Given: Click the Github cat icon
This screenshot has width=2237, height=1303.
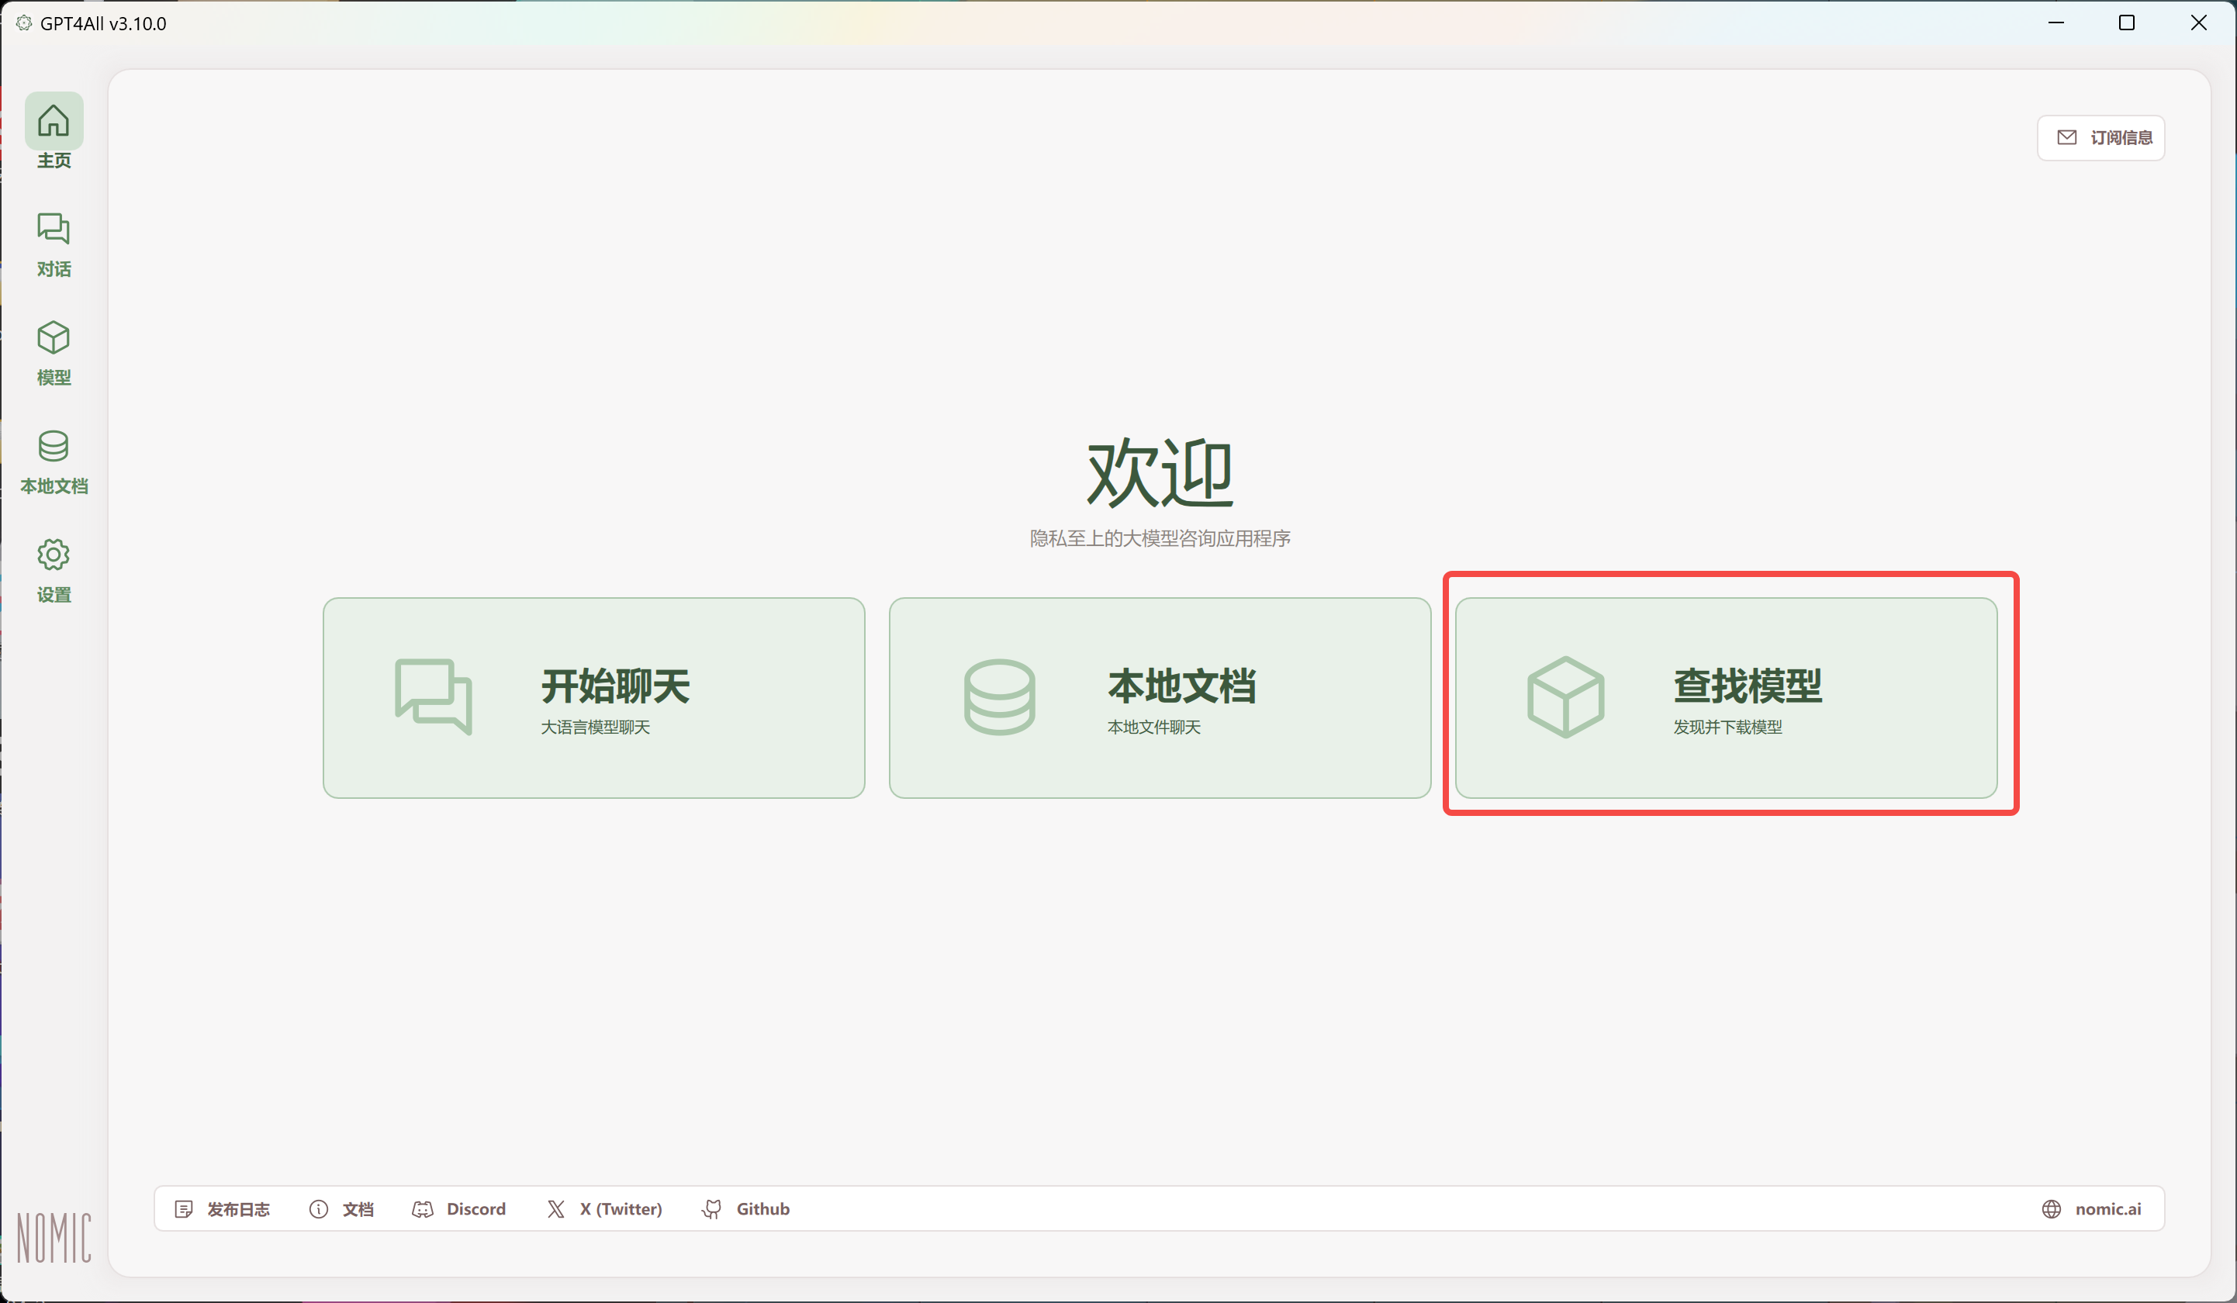Looking at the screenshot, I should point(712,1209).
